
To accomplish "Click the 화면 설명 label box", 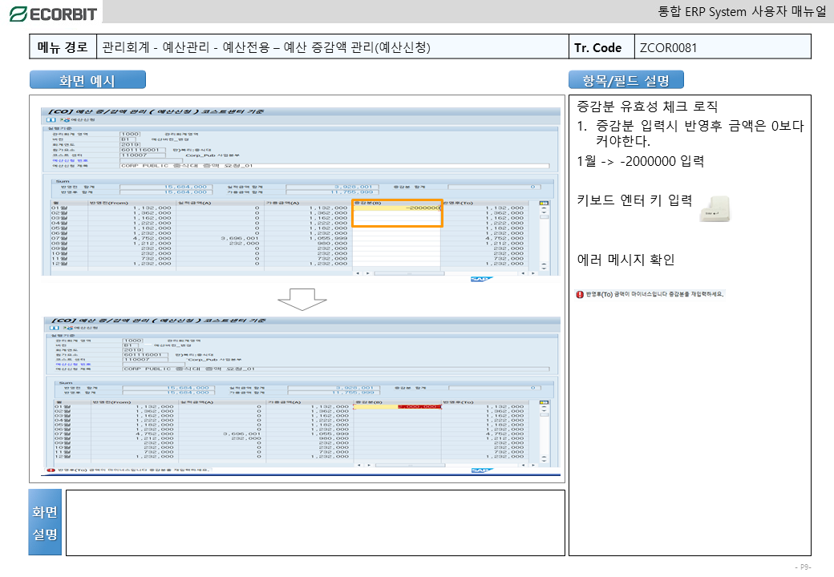I will coord(45,523).
